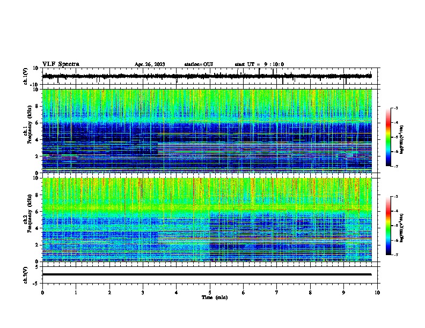Image resolution: width=425 pixels, height=328 pixels.
Task: Click the "station=OUI" header label
Action: 199,64
